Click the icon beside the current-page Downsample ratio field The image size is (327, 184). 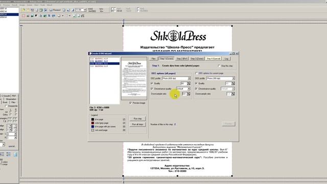[x=233, y=94]
